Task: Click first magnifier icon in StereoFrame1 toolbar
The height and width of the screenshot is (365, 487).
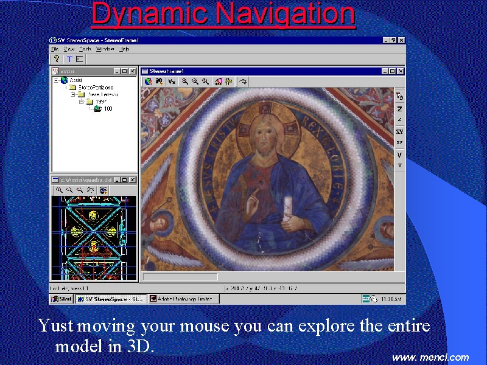Action: 185,82
